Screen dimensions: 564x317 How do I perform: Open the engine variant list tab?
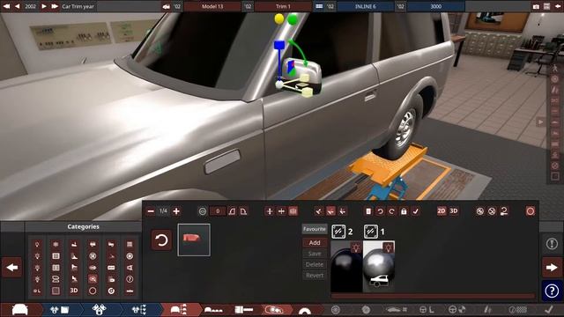point(139,309)
